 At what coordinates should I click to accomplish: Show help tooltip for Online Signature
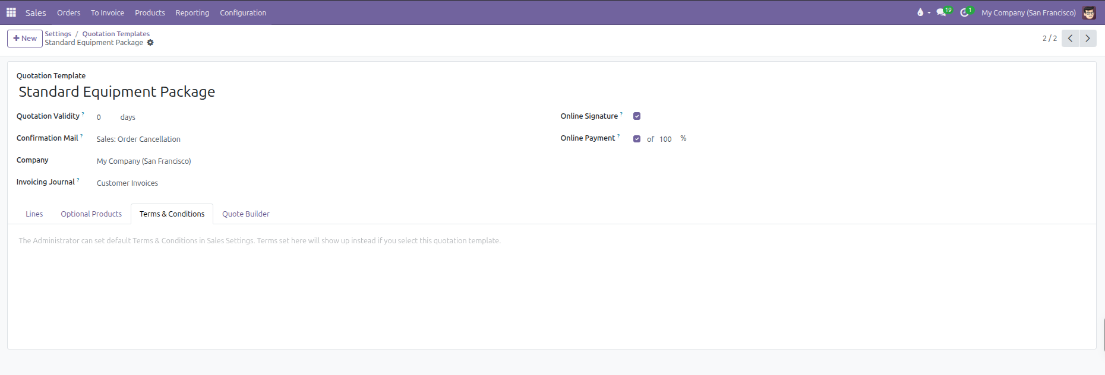[621, 114]
